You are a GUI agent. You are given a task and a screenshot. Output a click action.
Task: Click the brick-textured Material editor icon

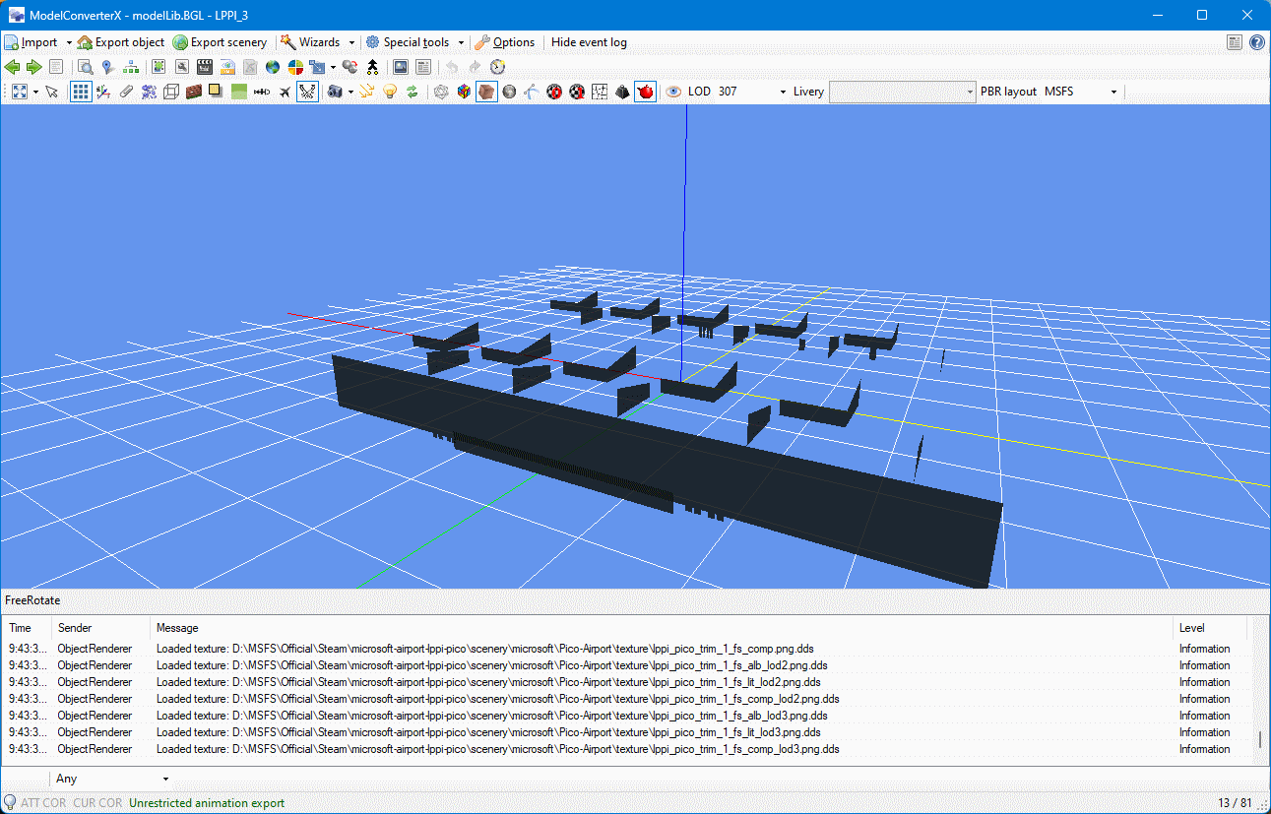tap(194, 91)
